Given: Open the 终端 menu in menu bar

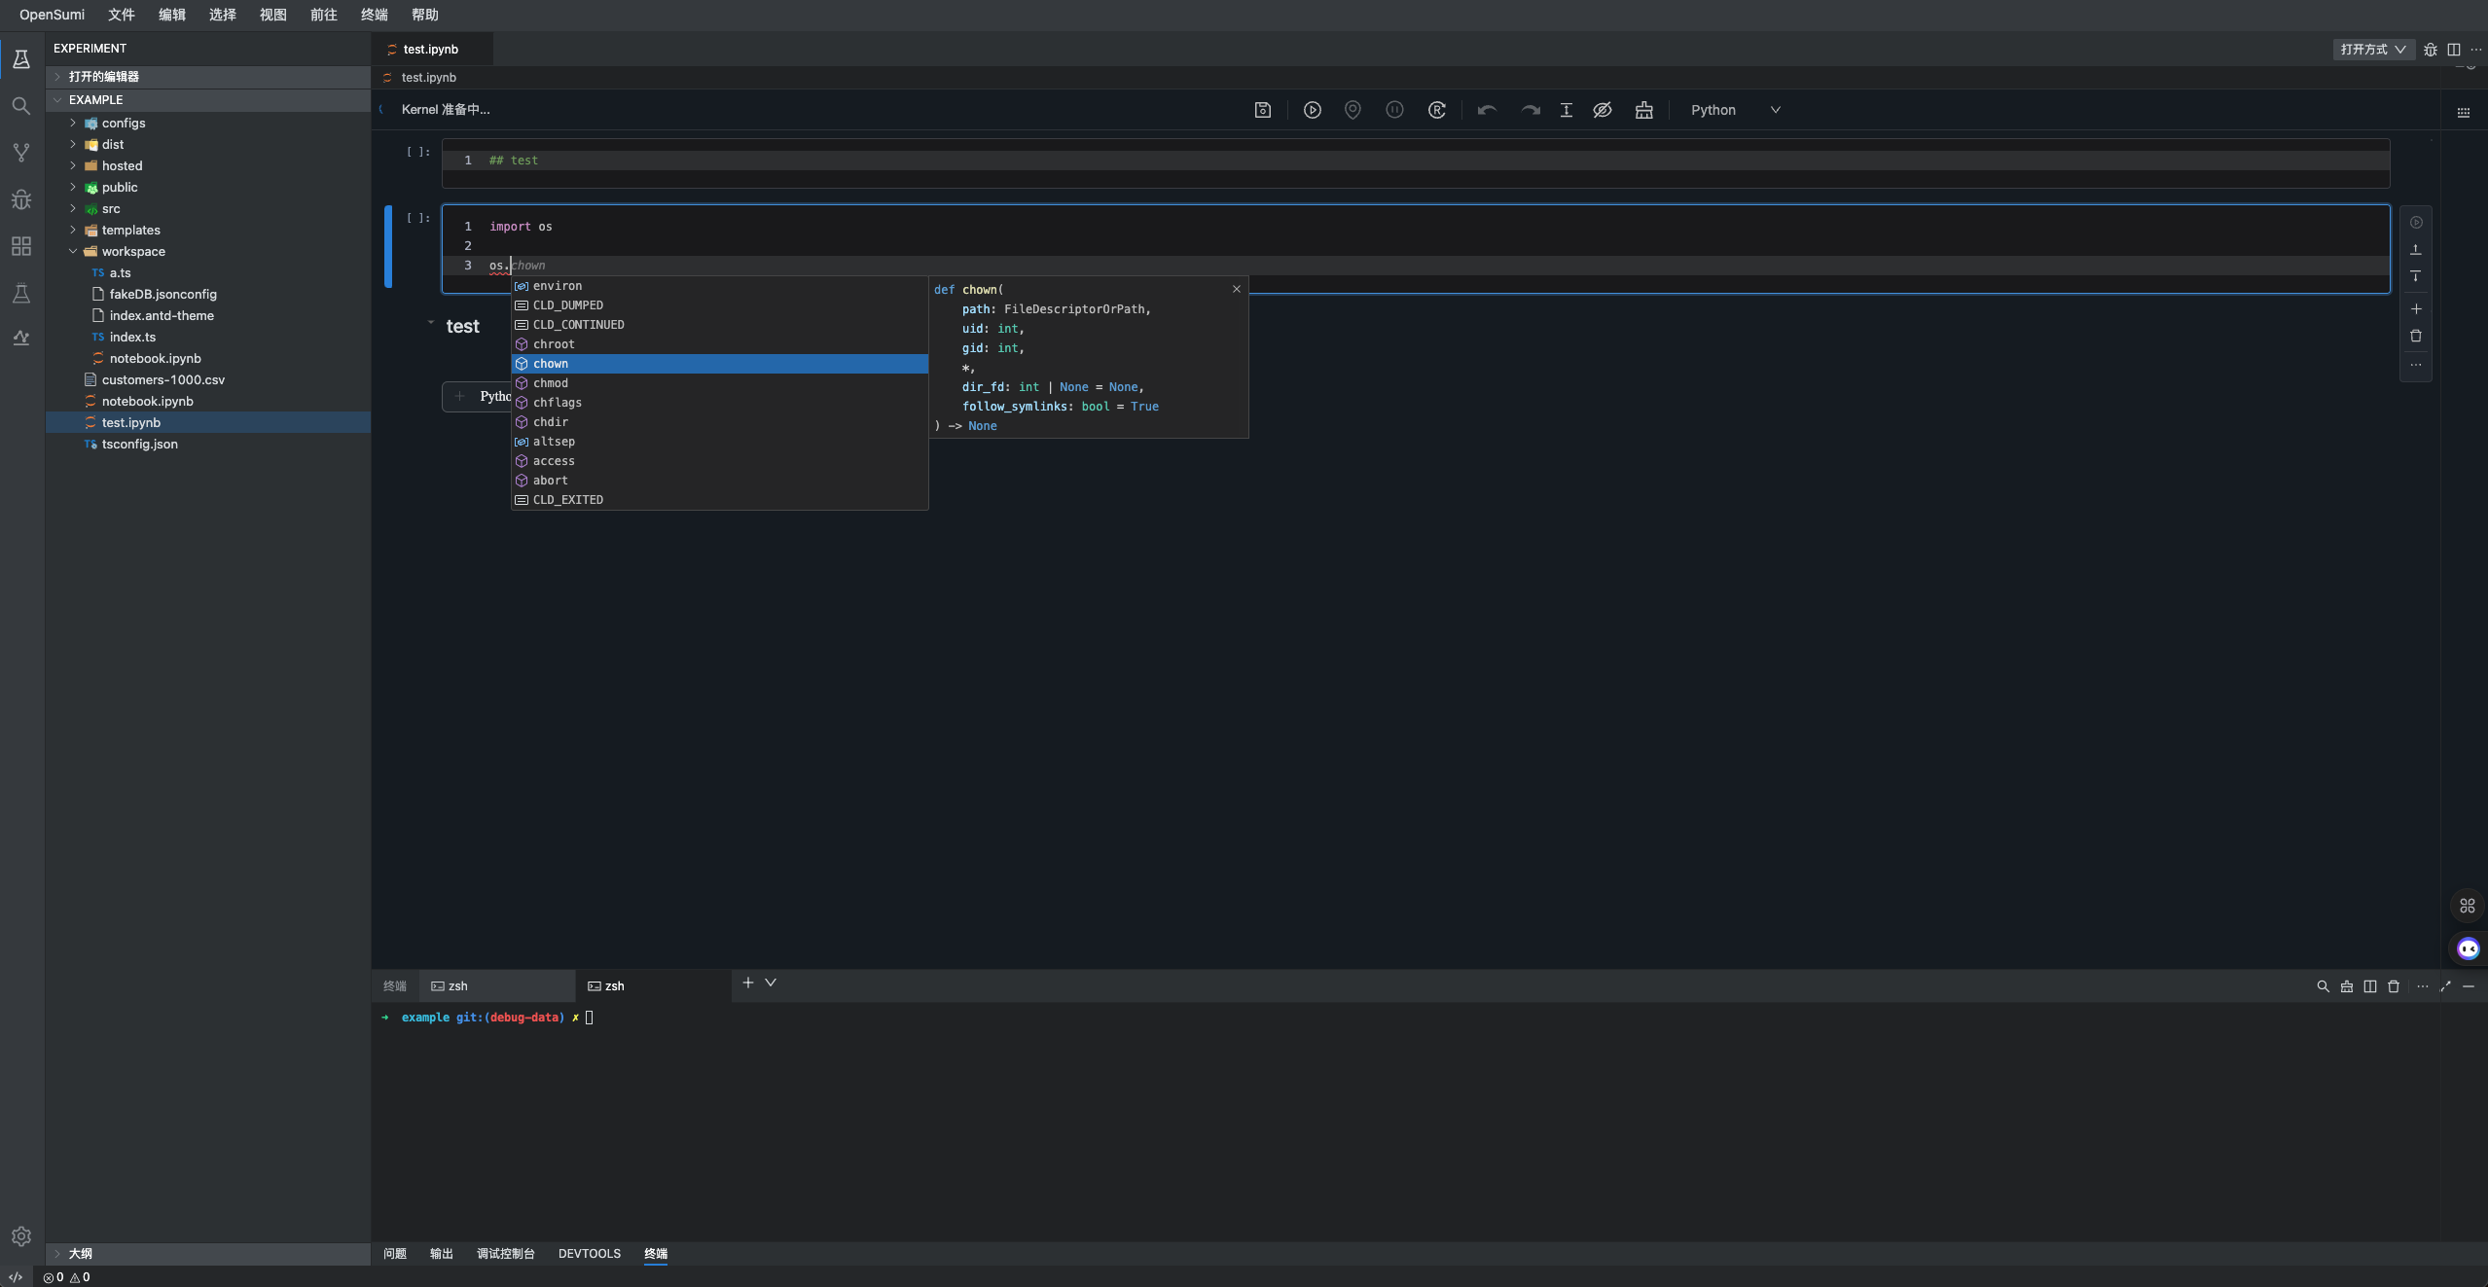Looking at the screenshot, I should (375, 15).
